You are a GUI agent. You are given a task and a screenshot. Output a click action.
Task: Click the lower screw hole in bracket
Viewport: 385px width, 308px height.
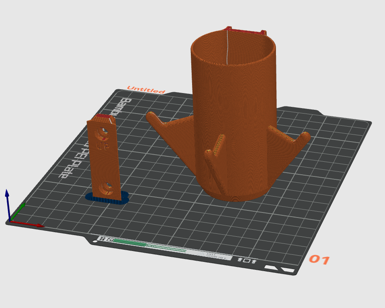tap(108, 187)
